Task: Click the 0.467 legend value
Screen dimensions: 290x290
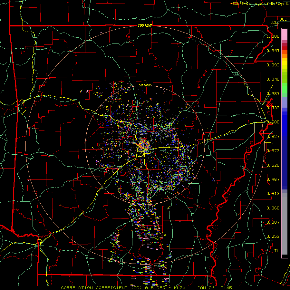Action: (273, 179)
